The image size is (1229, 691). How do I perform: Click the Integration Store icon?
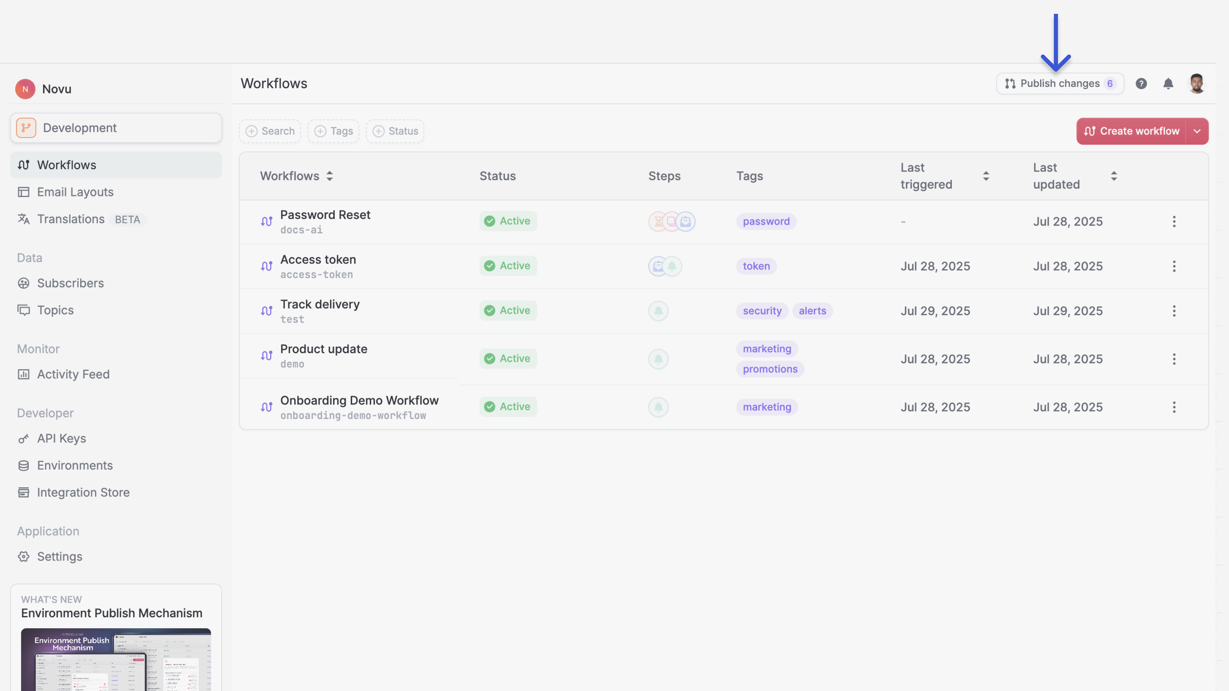(x=24, y=492)
